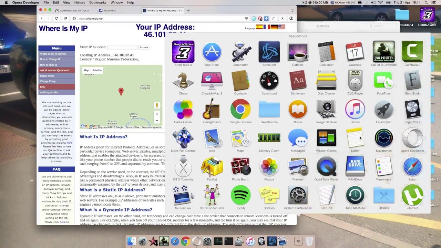The width and height of the screenshot is (441, 248).
Task: Open the Trash in the Dock
Action: [309, 241]
